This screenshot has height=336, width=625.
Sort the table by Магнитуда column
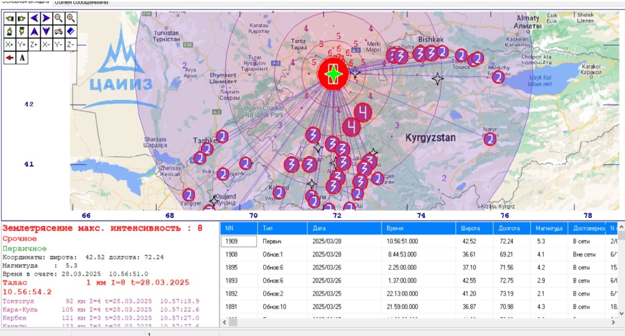pos(549,228)
